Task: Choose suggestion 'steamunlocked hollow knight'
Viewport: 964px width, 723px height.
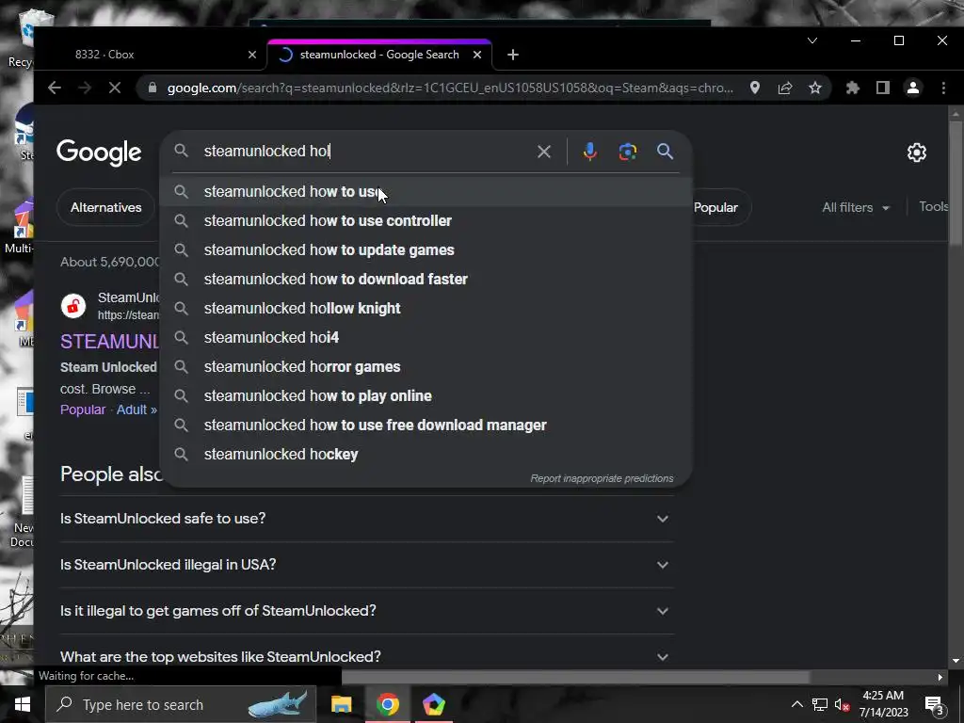Action: (426, 308)
